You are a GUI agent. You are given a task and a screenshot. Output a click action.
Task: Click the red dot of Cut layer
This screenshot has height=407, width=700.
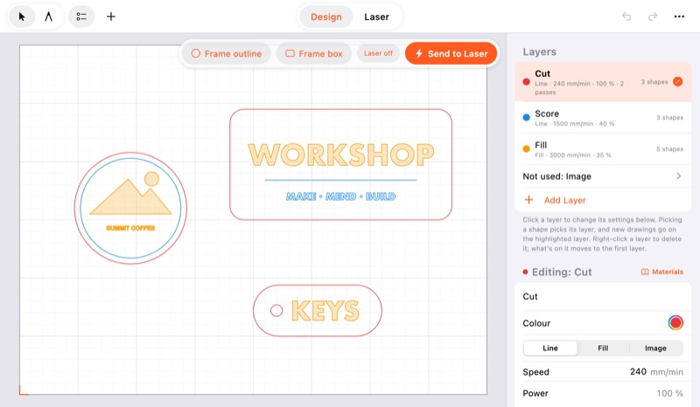527,82
